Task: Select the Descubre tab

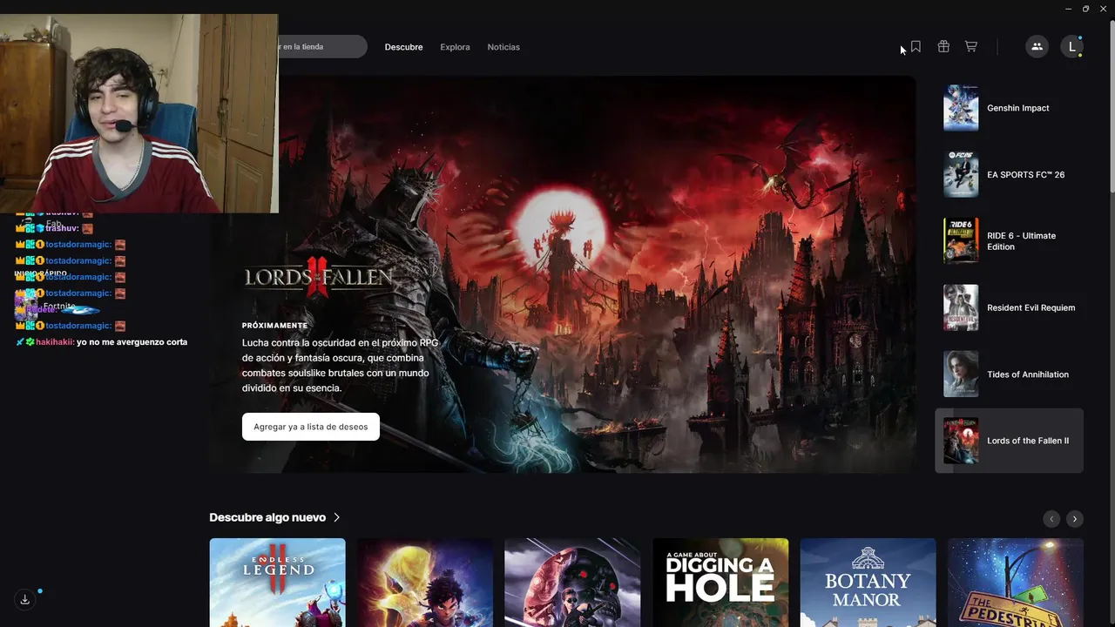Action: pos(403,47)
